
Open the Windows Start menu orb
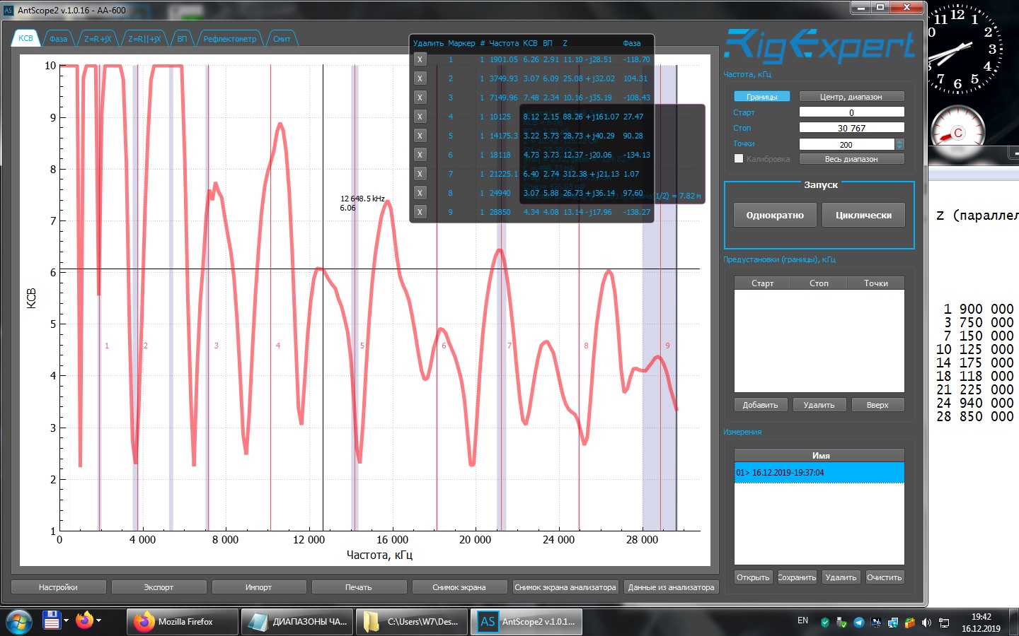pyautogui.click(x=18, y=622)
